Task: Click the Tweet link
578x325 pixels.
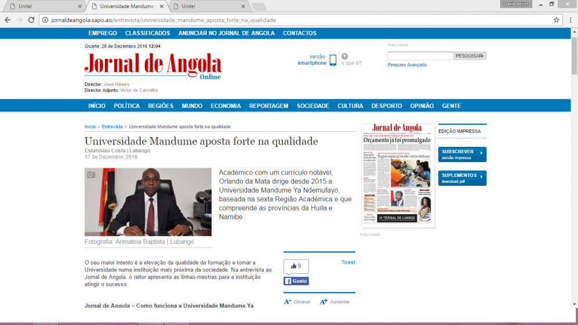Action: (348, 262)
